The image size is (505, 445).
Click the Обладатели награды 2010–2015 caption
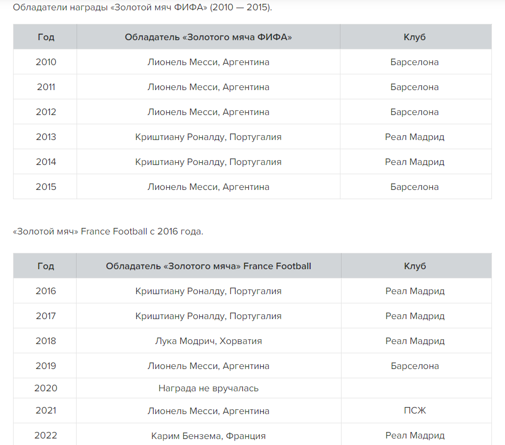(x=142, y=8)
